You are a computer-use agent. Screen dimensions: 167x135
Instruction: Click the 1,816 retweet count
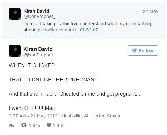click(x=35, y=125)
